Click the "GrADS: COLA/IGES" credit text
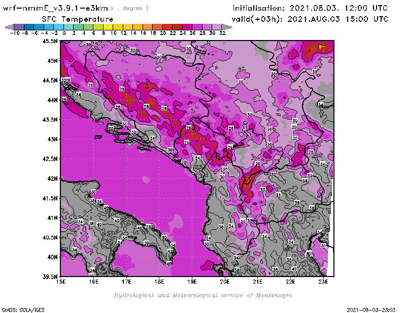 coord(23,310)
